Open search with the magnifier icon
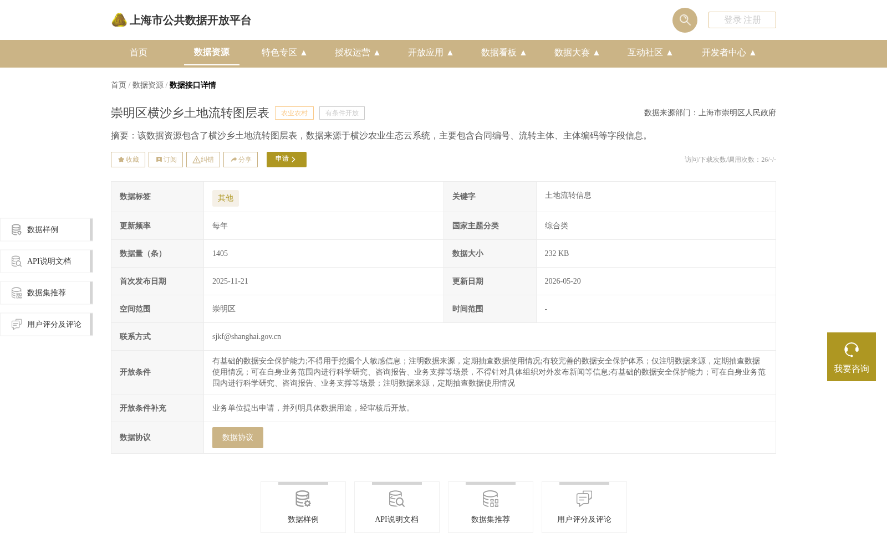Image resolution: width=887 pixels, height=554 pixels. [x=685, y=20]
